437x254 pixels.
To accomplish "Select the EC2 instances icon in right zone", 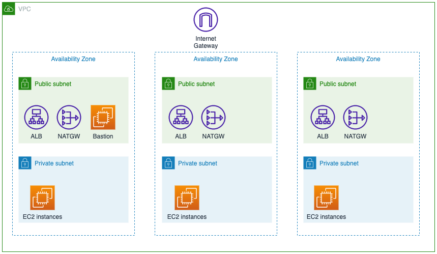I will [x=326, y=197].
